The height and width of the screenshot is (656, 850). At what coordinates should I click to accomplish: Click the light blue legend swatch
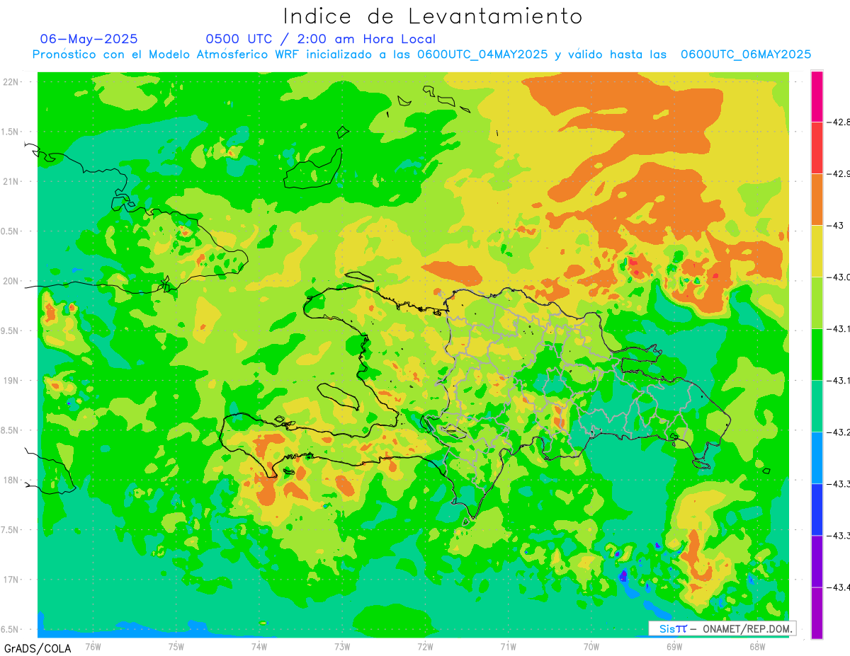click(817, 457)
